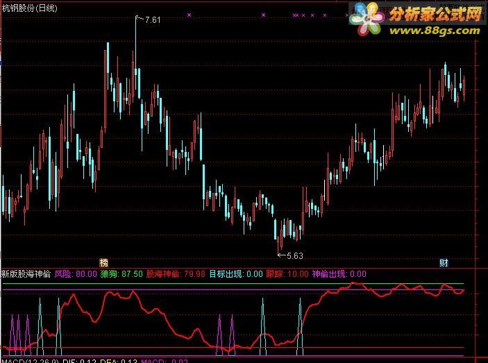Click the 榜 marker icon below the chart
This screenshot has height=363, width=488.
(x=103, y=263)
